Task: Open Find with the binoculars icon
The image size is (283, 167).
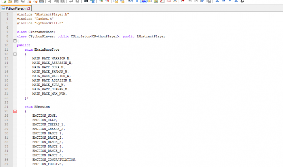Action: (86, 1)
